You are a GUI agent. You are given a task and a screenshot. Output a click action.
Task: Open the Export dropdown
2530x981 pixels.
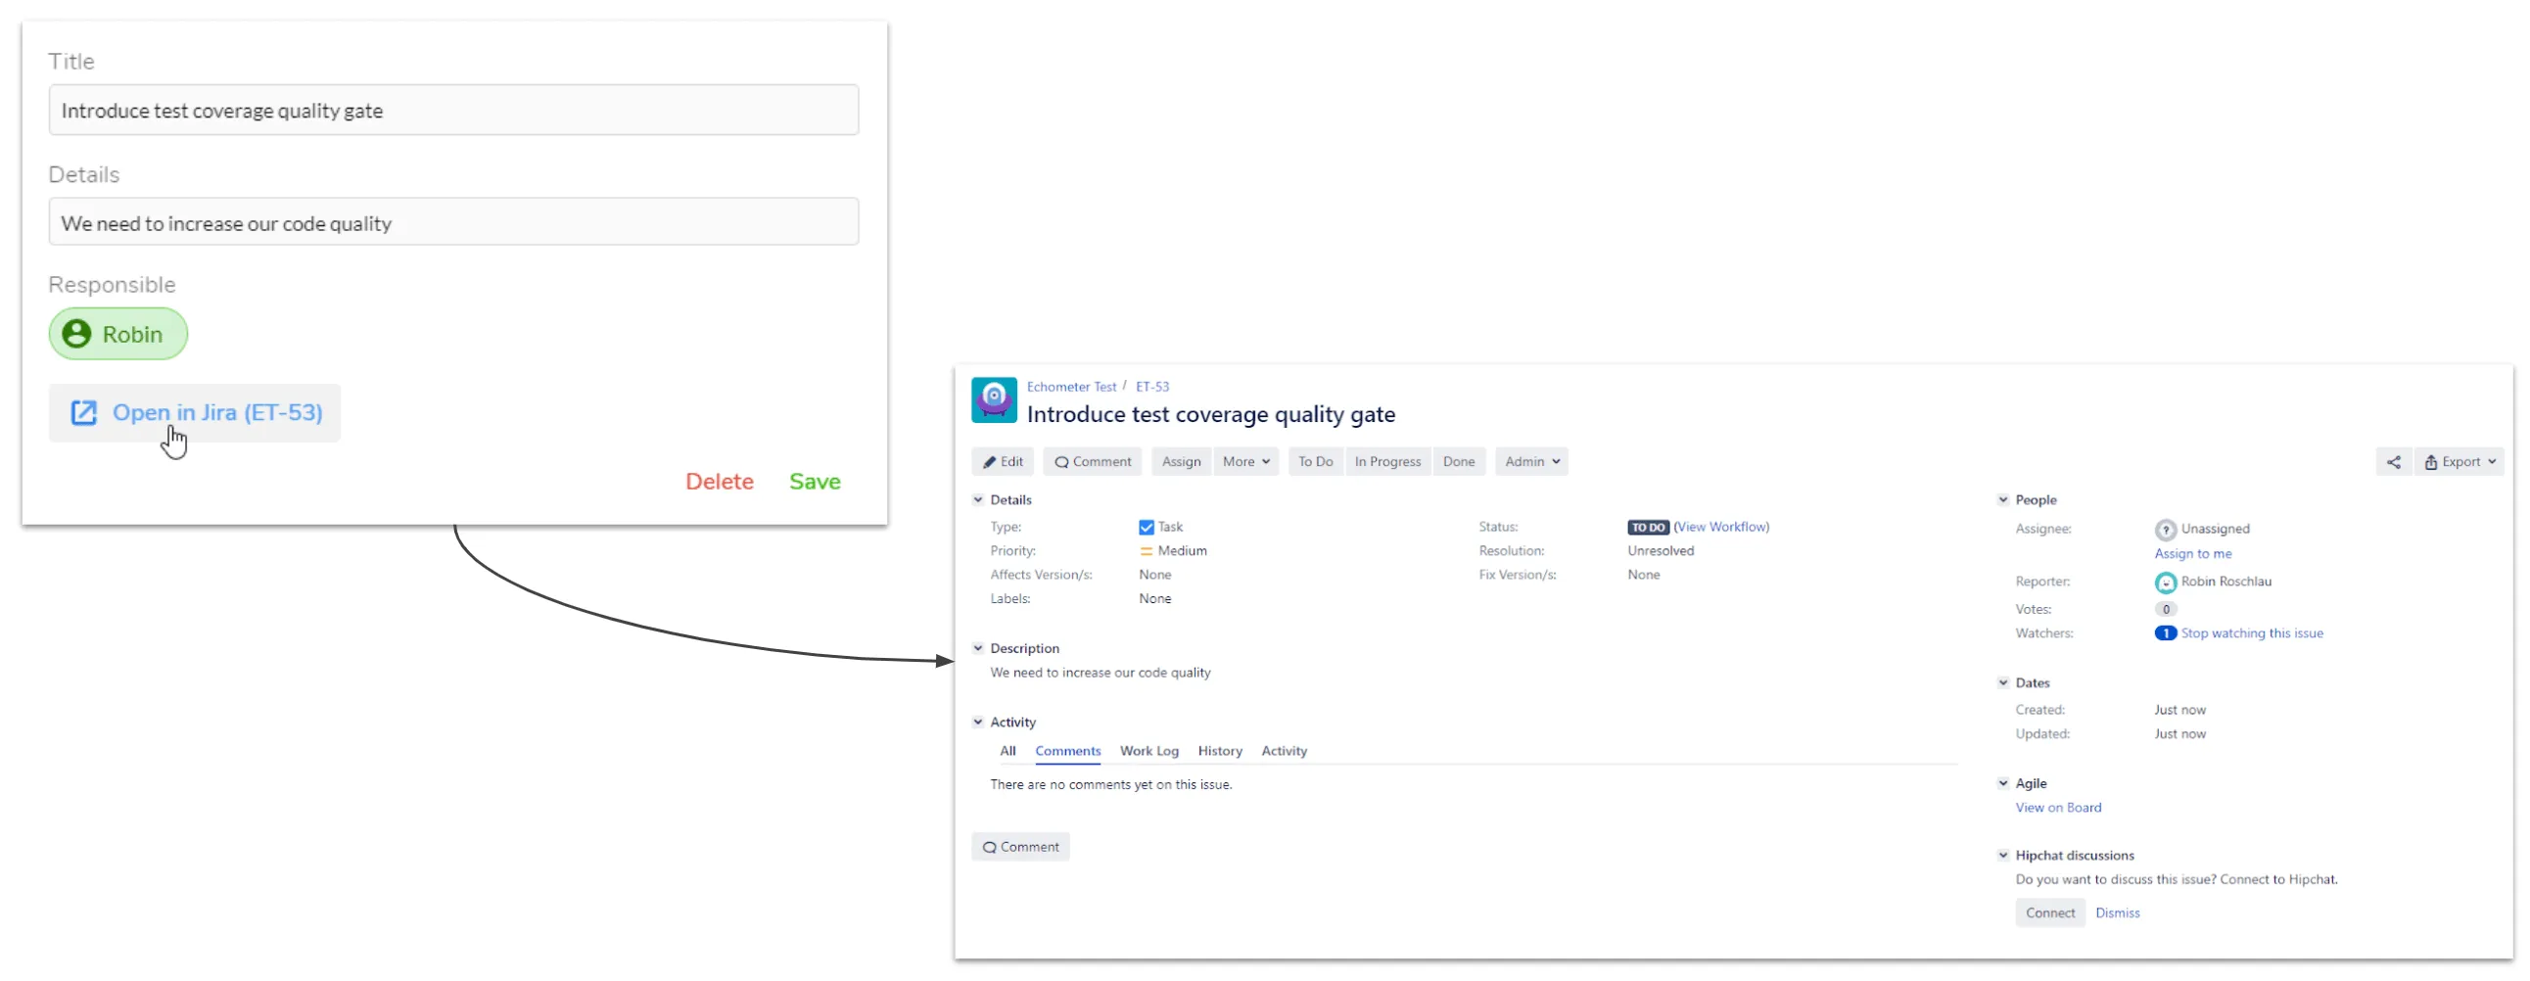(2459, 461)
